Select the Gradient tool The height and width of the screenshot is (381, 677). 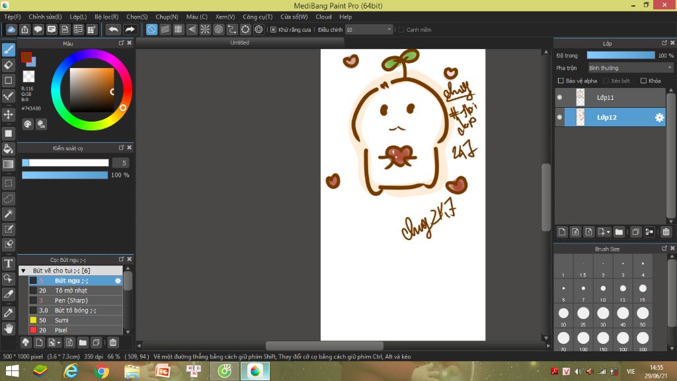pos(8,164)
